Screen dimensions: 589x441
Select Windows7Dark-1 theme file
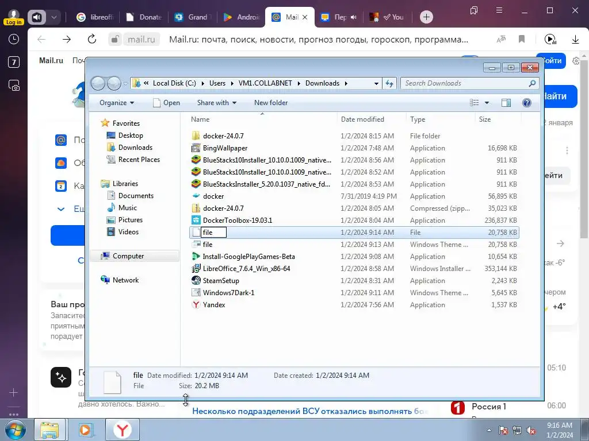[x=354, y=292]
